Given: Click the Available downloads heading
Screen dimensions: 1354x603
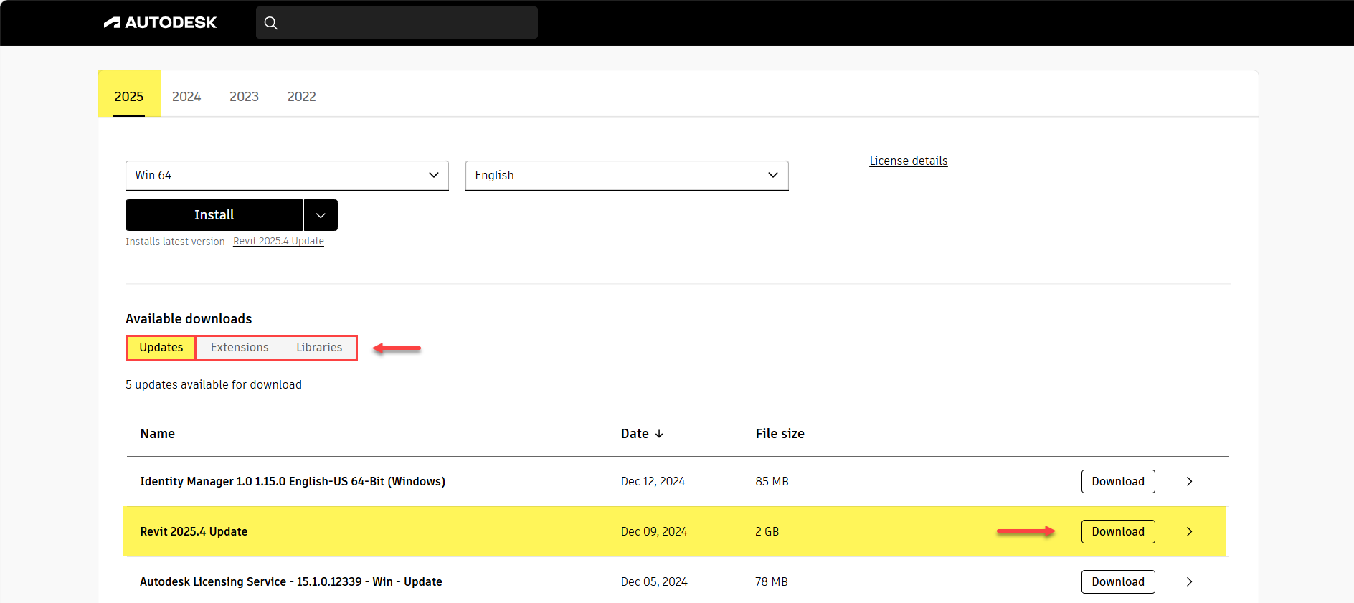Looking at the screenshot, I should click(189, 319).
